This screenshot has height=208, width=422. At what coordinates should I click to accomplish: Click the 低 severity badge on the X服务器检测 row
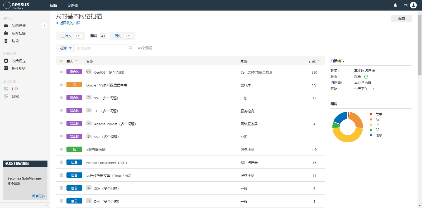74,149
